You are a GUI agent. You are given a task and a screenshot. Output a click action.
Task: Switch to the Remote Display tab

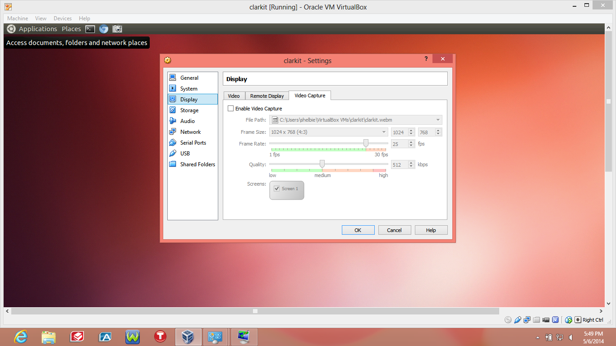tap(267, 96)
